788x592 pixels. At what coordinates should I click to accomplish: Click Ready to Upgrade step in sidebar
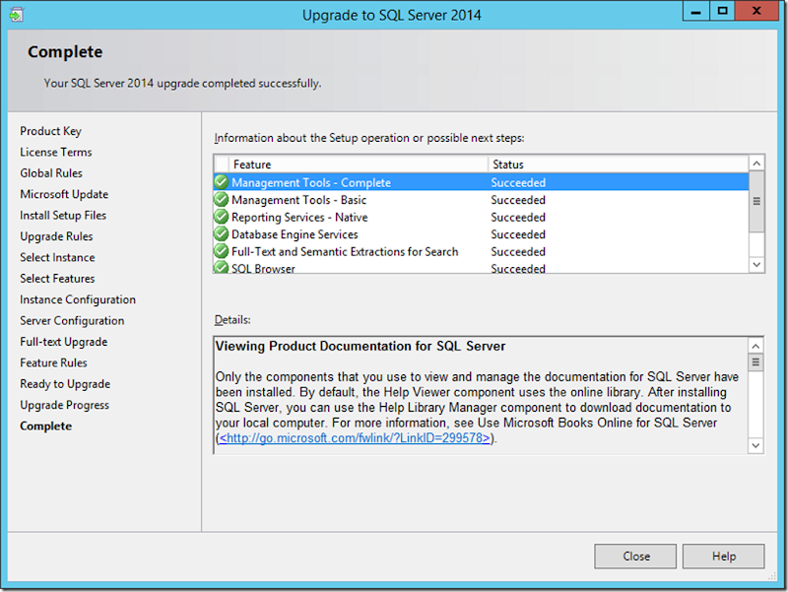pos(65,384)
